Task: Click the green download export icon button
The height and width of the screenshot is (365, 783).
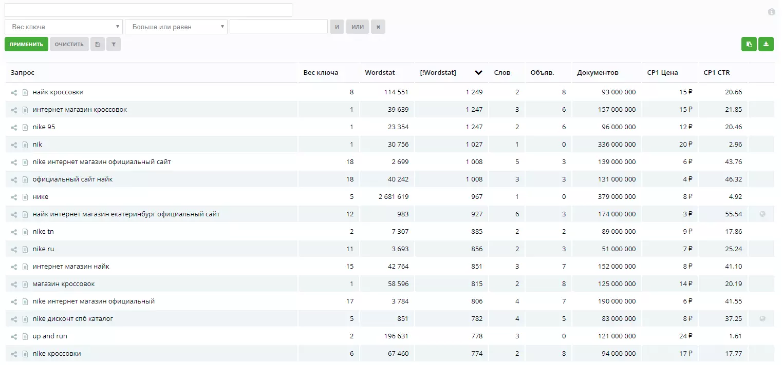Action: (766, 44)
